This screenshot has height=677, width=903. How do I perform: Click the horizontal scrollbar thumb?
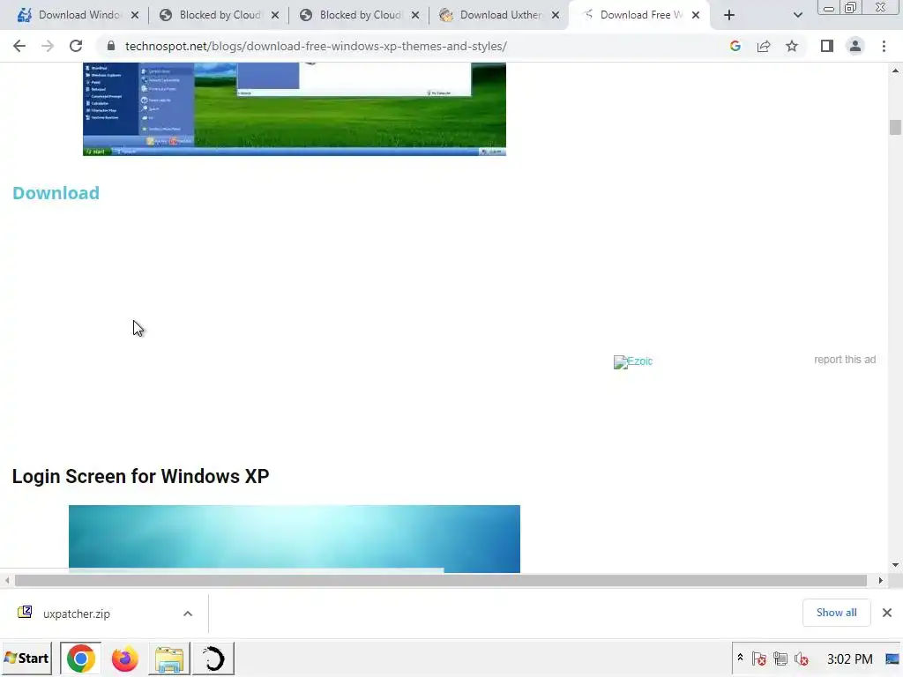coord(441,580)
